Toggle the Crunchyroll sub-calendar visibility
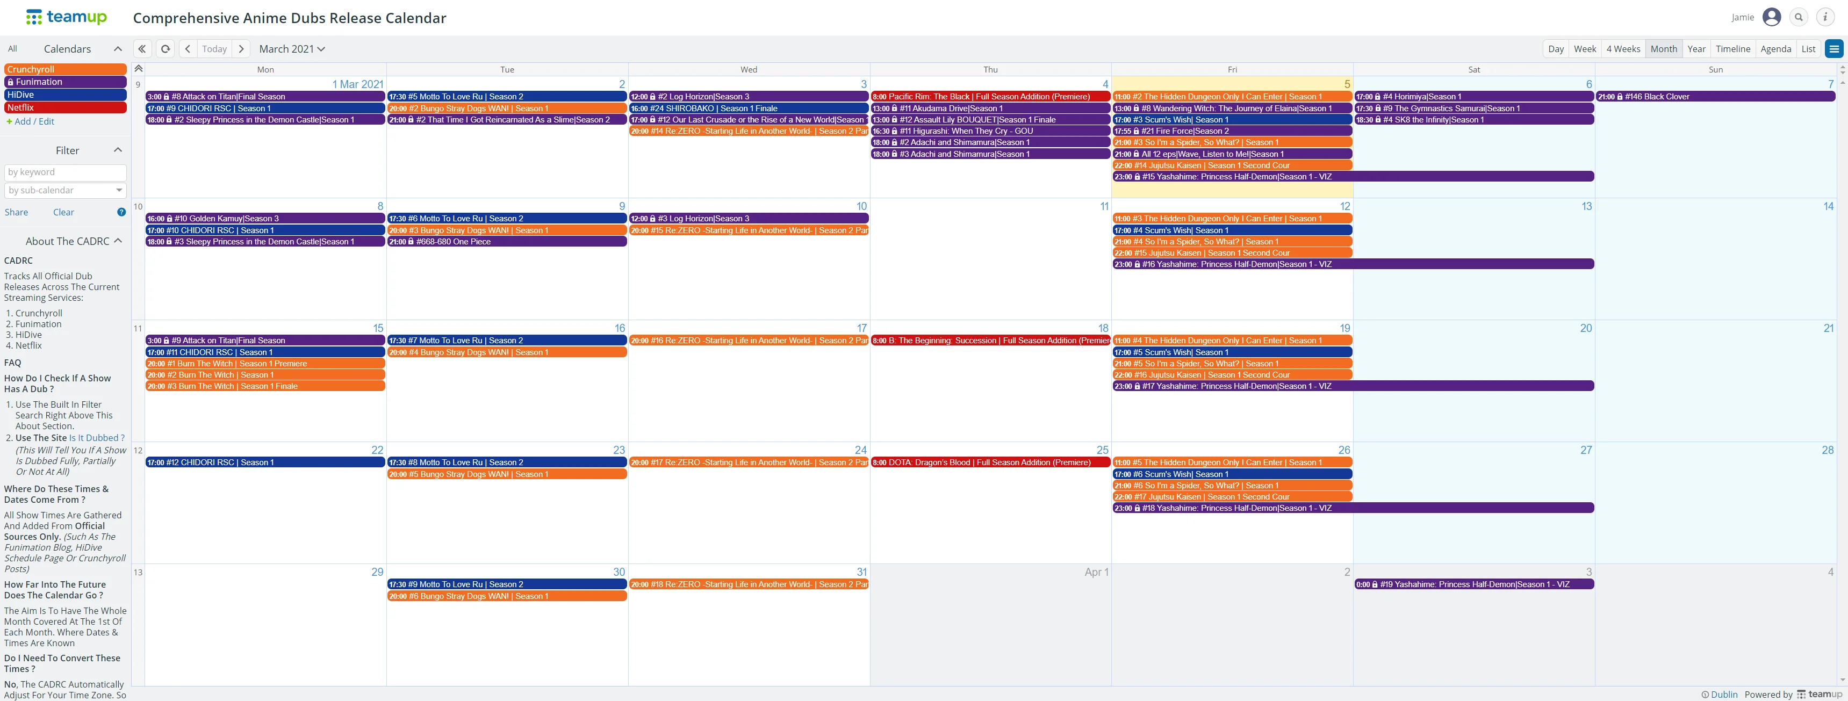 [x=64, y=69]
